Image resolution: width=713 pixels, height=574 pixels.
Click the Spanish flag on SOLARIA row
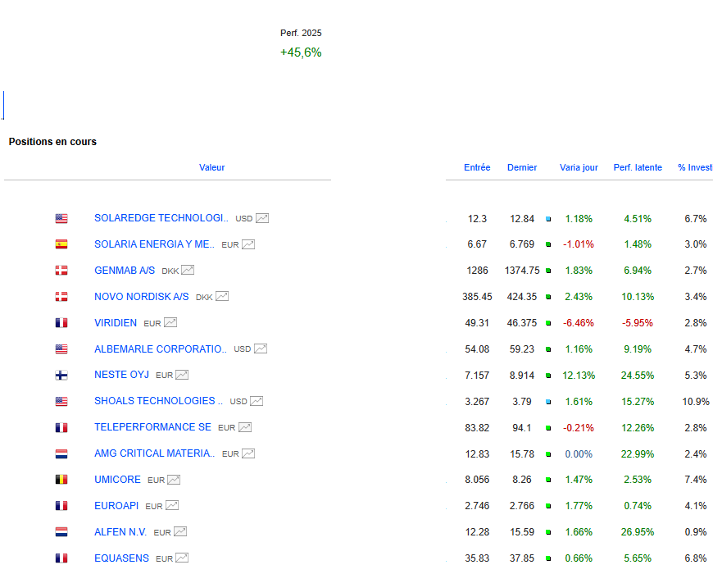(61, 244)
